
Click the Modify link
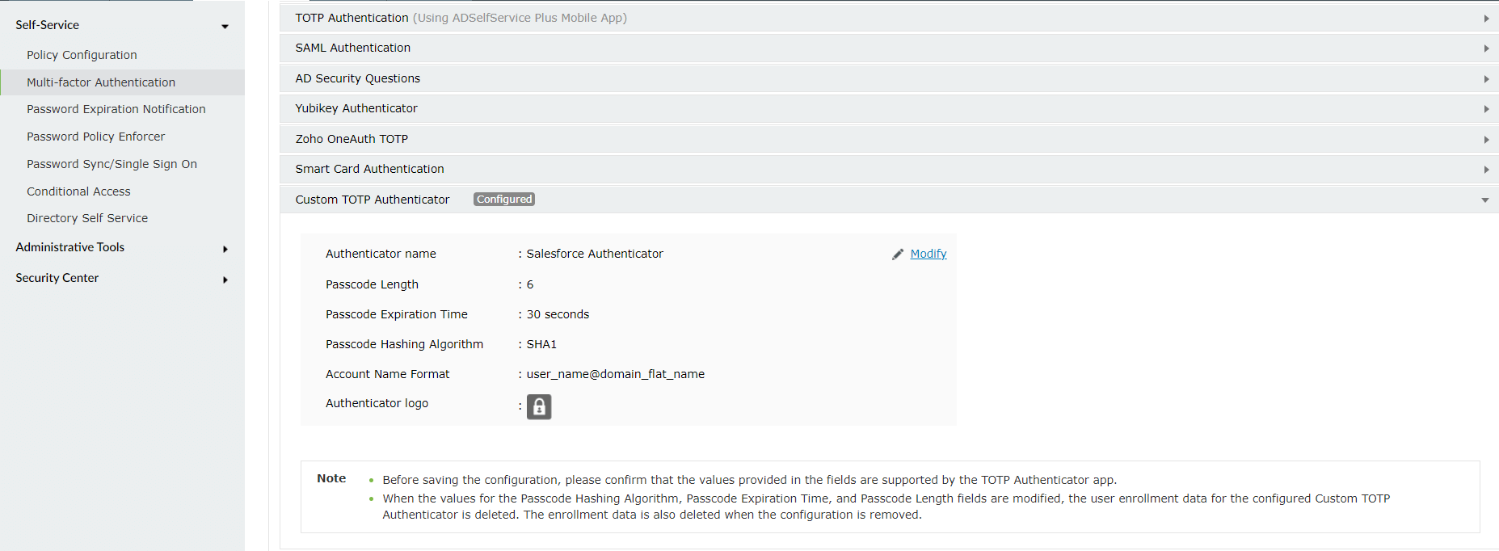(x=928, y=254)
